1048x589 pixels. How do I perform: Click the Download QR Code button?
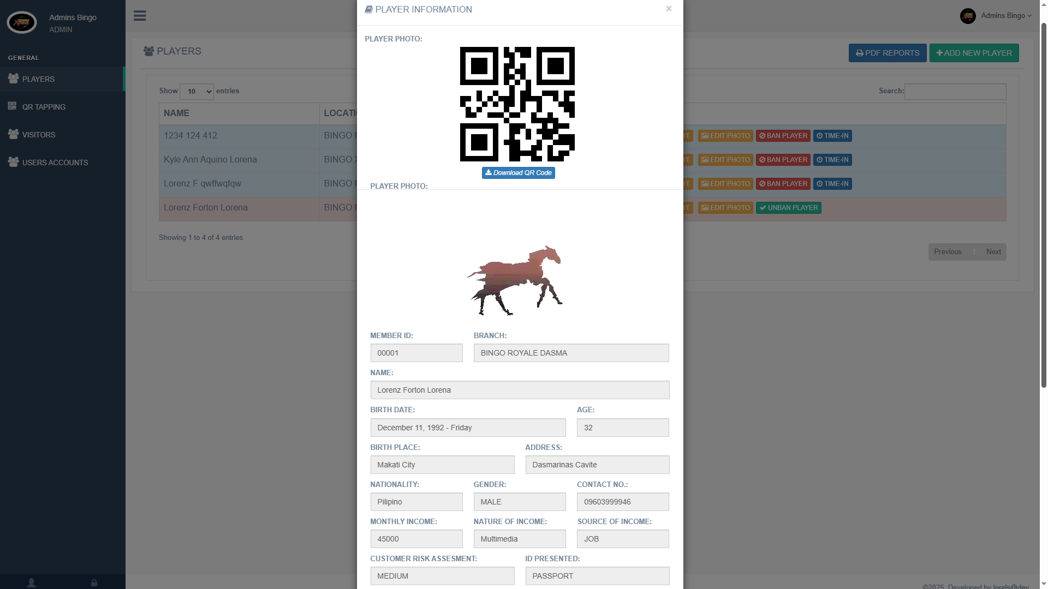pos(518,173)
